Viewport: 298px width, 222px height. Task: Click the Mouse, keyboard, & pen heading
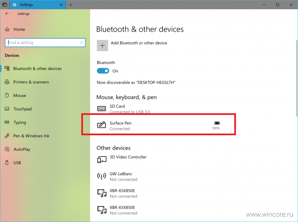126,97
